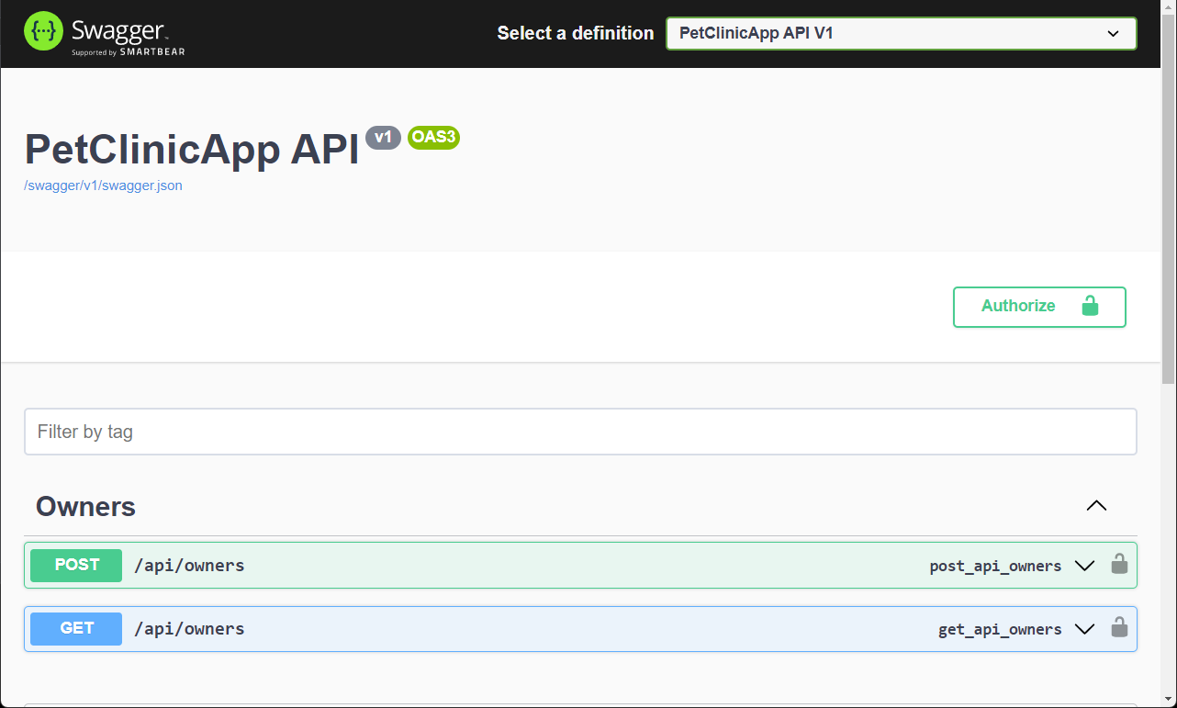This screenshot has height=708, width=1177.
Task: Click the PetClinicApp API title
Action: click(x=191, y=149)
